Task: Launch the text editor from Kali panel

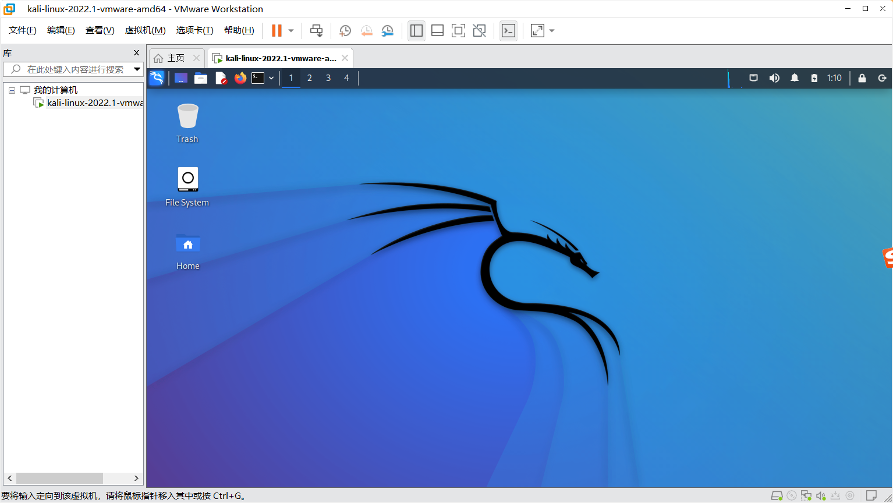Action: (221, 78)
